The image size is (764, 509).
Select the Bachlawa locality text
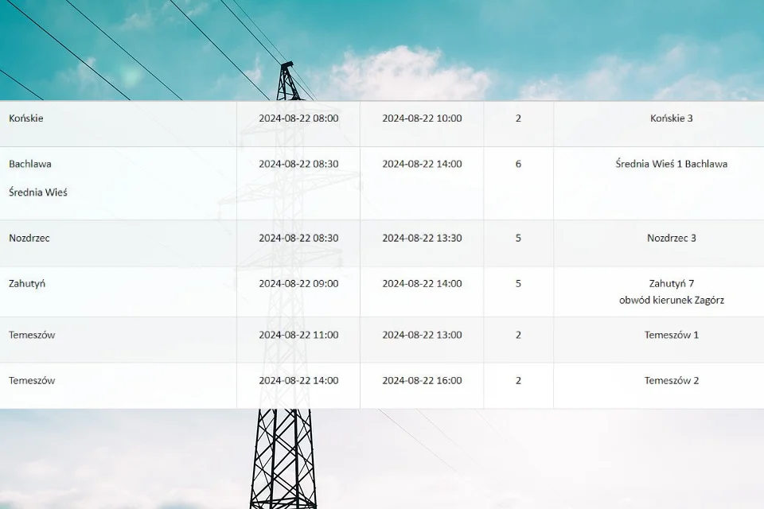click(29, 164)
